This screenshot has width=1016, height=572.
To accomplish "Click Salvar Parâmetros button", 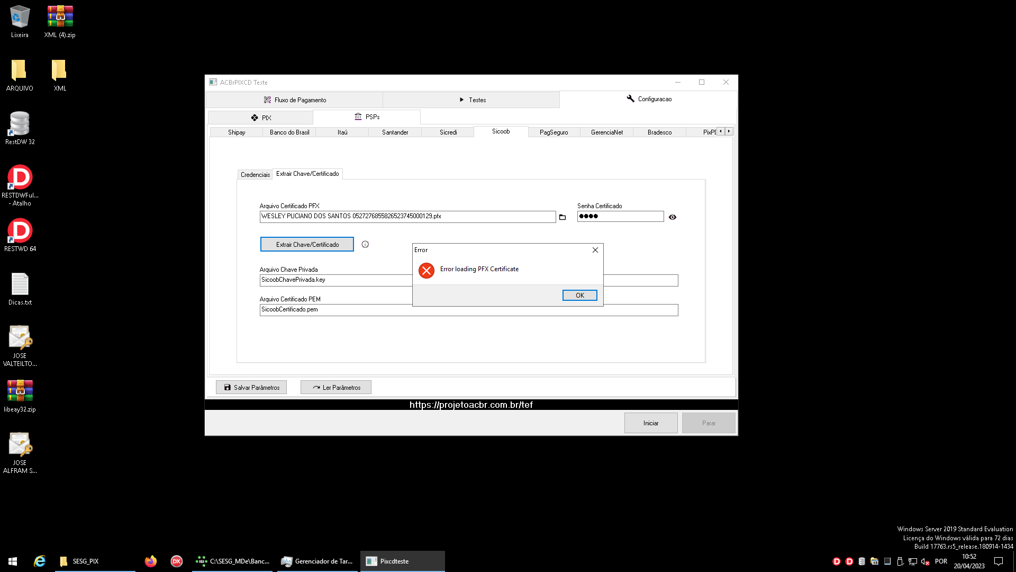I will click(x=251, y=387).
